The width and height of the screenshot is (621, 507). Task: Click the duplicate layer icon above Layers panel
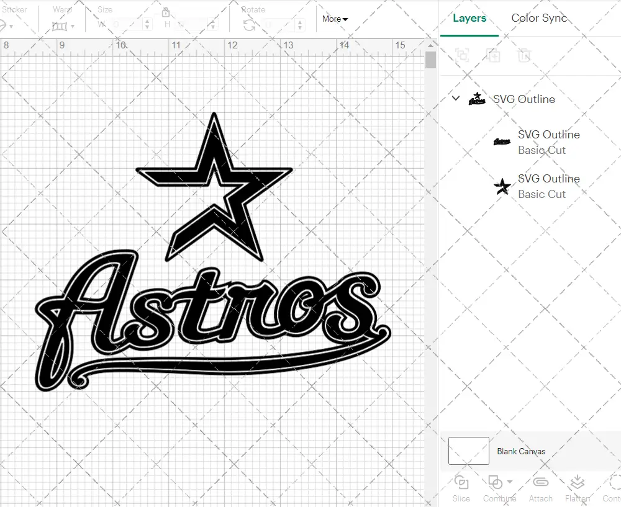point(494,55)
